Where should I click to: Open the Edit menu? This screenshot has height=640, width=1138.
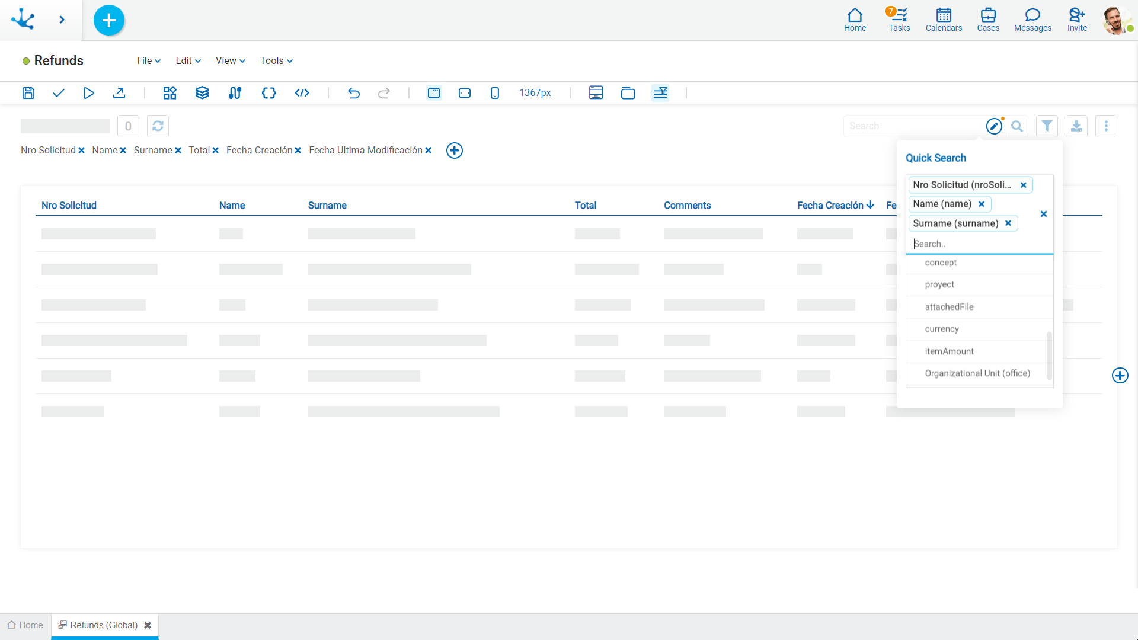point(188,60)
